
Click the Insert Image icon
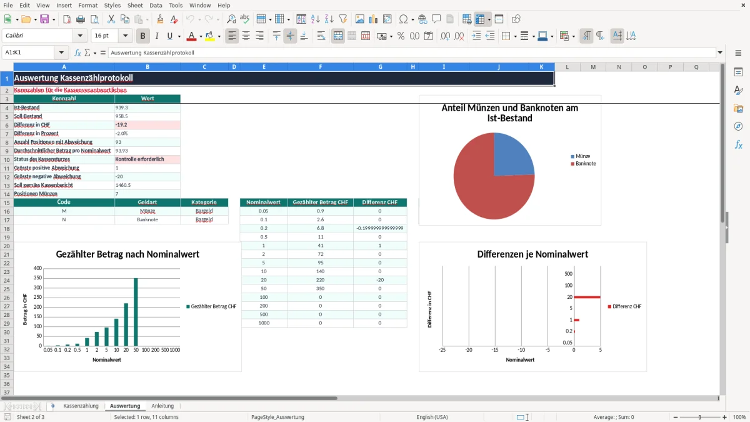point(360,19)
